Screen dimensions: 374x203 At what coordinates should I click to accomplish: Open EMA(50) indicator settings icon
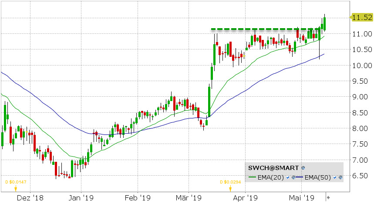point(340,177)
